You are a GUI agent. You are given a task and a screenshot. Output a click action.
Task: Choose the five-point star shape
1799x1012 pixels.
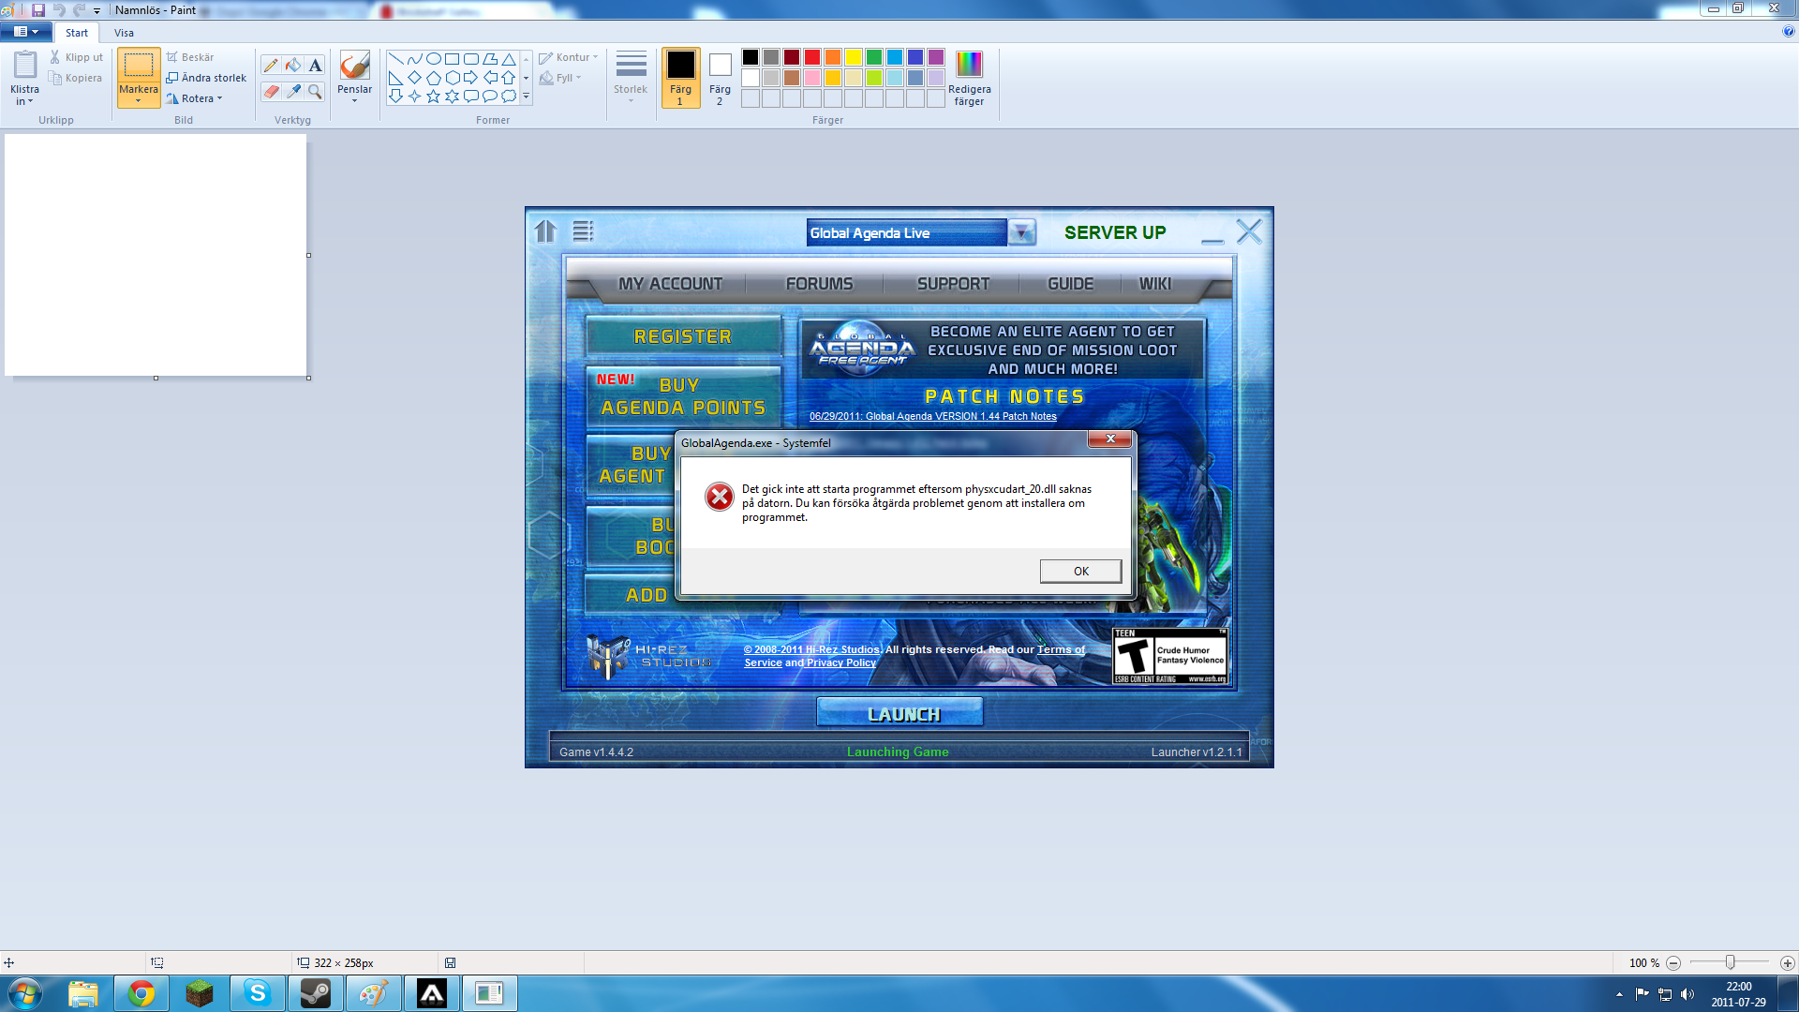433,96
